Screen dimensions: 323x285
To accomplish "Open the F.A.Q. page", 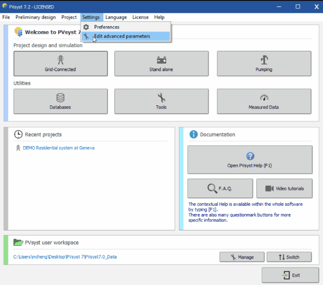I will pos(220,188).
